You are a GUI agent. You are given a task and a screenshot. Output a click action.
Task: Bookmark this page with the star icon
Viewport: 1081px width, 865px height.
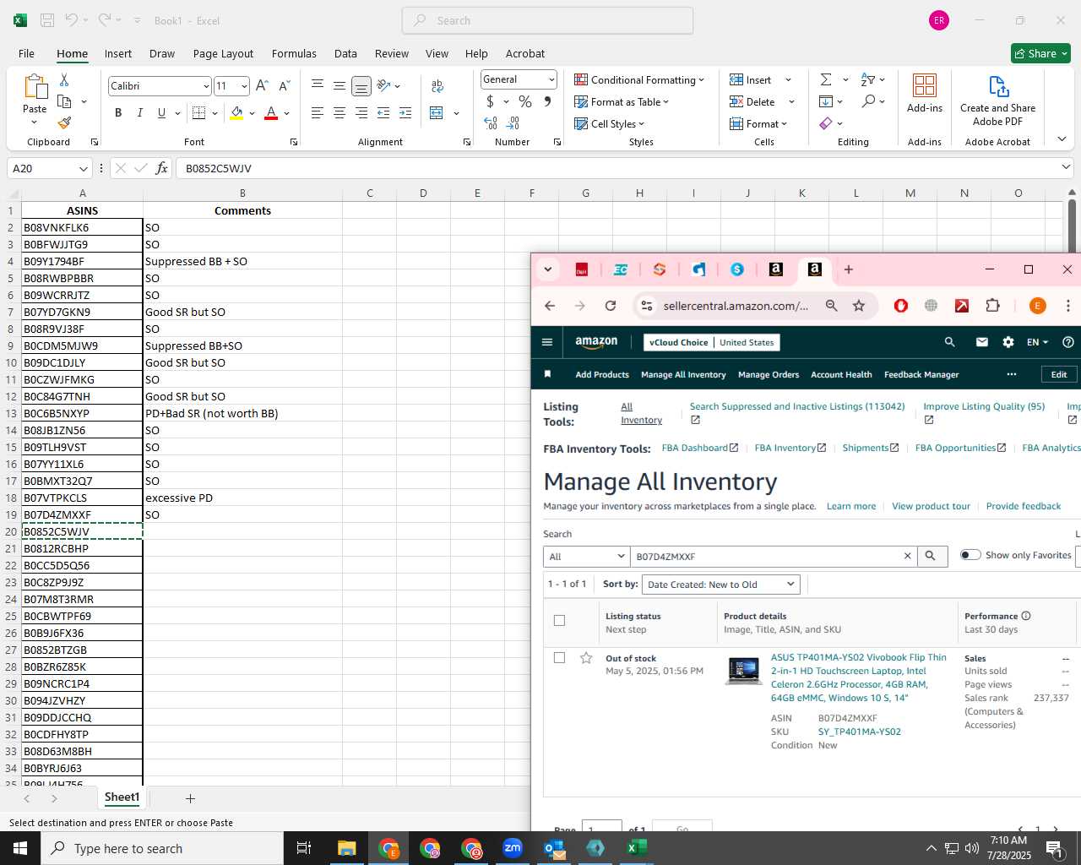click(x=859, y=306)
